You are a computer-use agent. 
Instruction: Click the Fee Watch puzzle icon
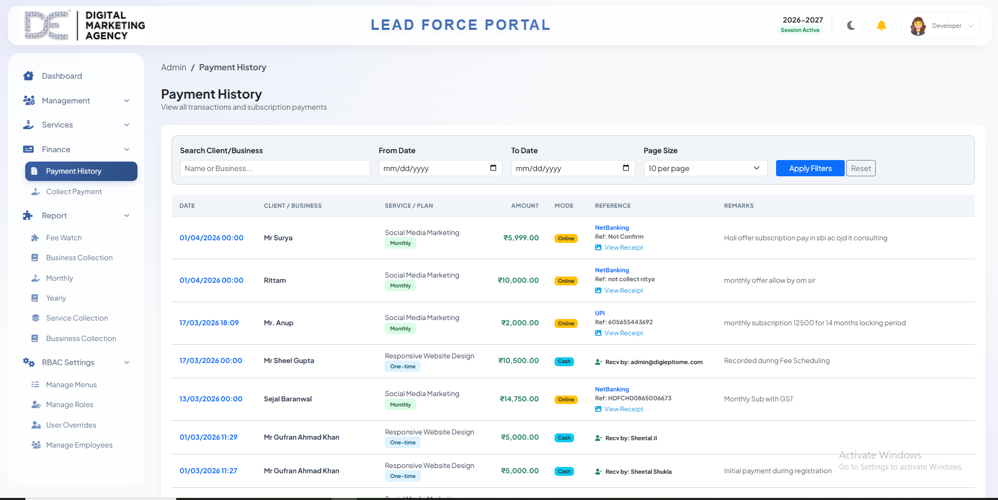click(x=35, y=238)
